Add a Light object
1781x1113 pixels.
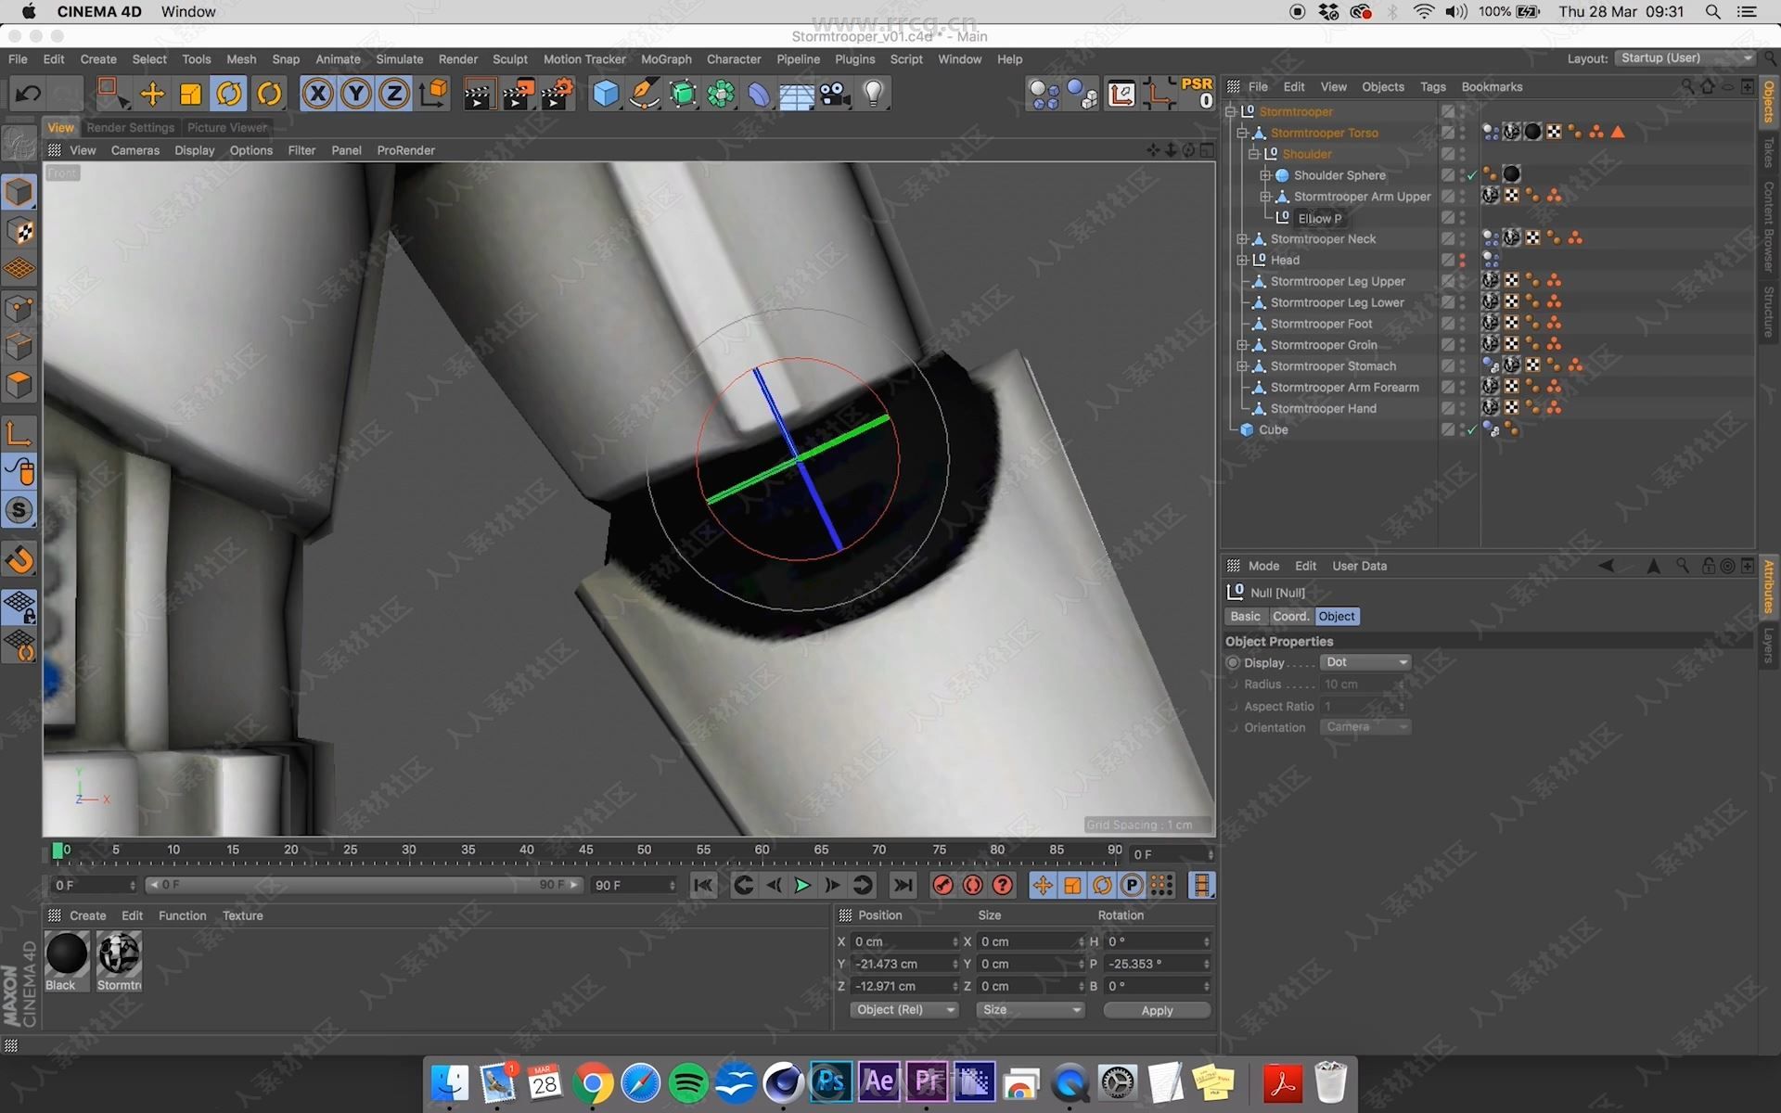(873, 94)
